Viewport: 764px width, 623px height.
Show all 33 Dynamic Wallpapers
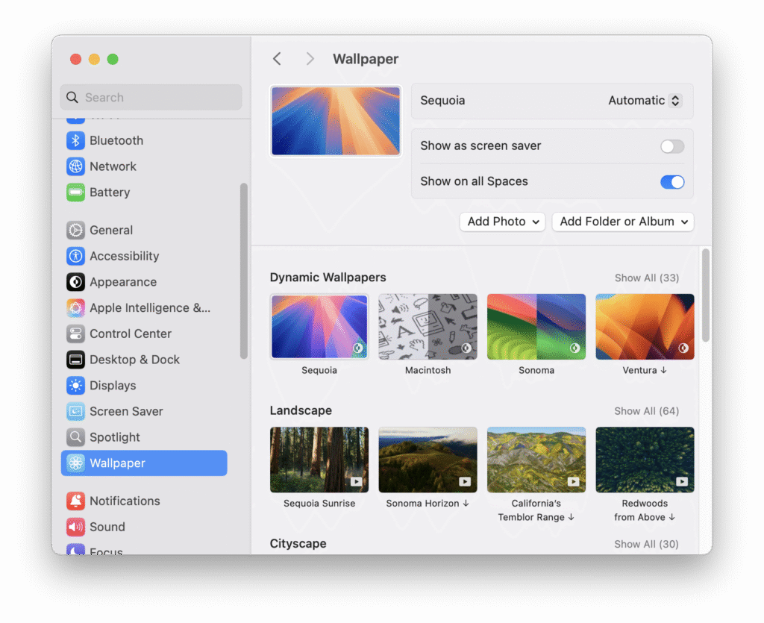pos(647,278)
